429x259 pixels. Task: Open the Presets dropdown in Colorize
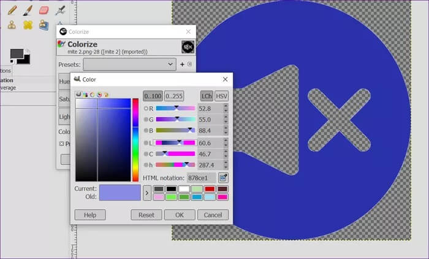pyautogui.click(x=129, y=64)
